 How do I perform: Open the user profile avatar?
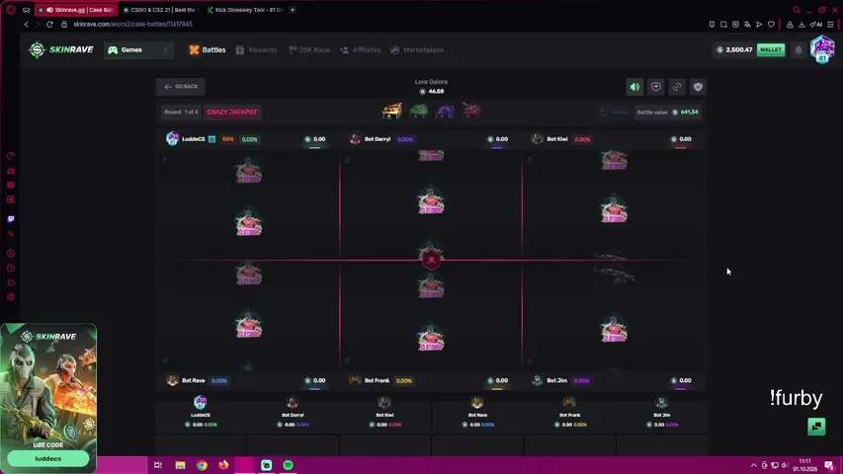click(x=822, y=49)
